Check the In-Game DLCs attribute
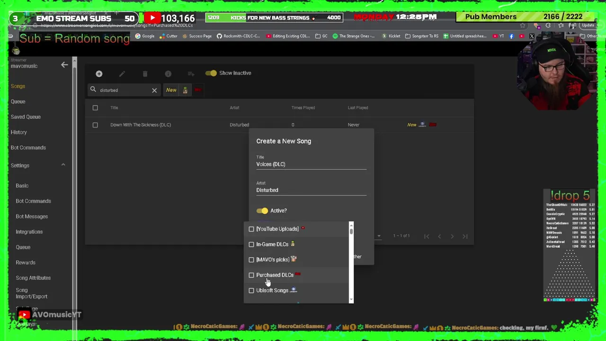The width and height of the screenshot is (606, 341). pyautogui.click(x=251, y=244)
